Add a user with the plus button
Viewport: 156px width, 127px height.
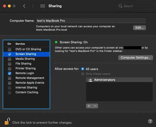coord(89,106)
